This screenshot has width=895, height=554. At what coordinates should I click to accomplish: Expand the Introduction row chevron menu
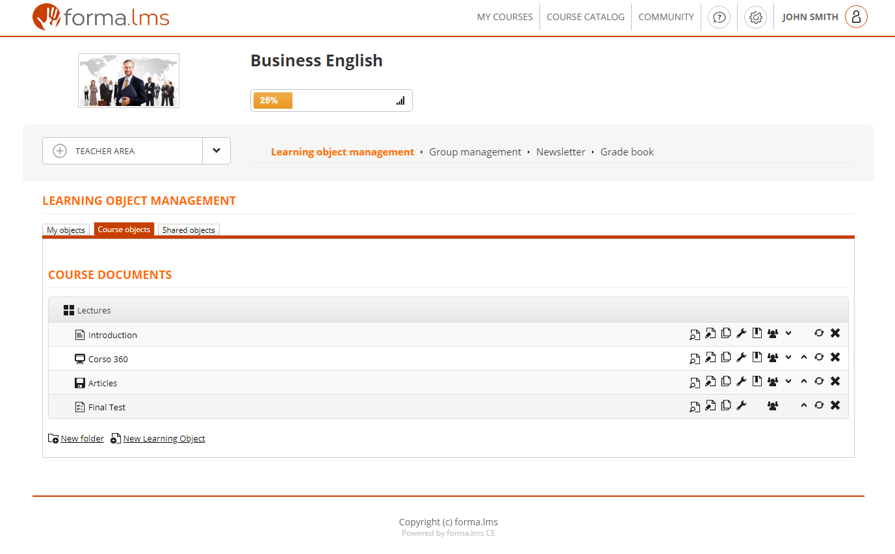(x=788, y=334)
